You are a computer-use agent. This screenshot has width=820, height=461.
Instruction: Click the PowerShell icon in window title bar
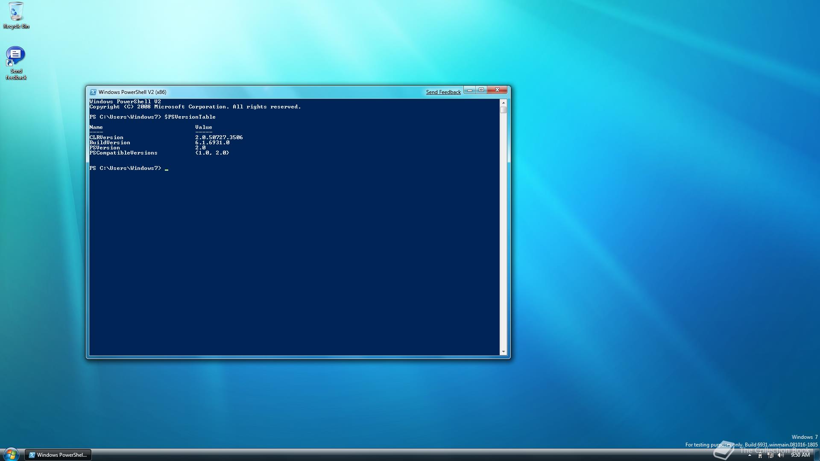(x=93, y=92)
